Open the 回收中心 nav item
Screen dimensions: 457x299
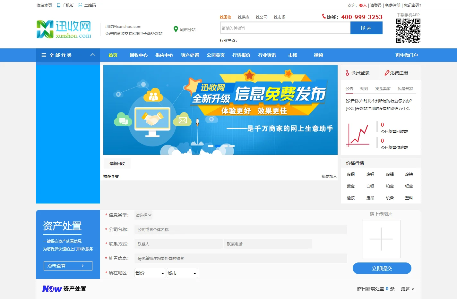[x=139, y=55]
